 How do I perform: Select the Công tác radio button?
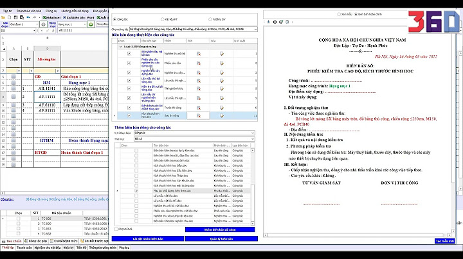115,19
